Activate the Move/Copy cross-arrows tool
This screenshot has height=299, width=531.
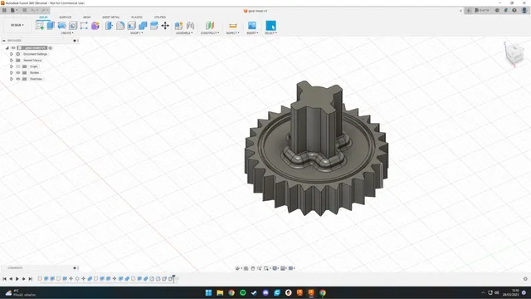(x=165, y=26)
